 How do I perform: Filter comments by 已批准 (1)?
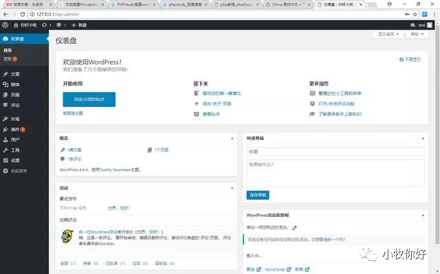pos(115,263)
